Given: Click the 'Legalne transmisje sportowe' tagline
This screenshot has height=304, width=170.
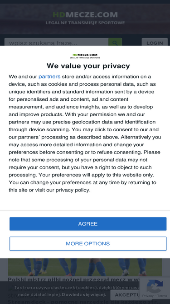Looking at the screenshot, I should 85,23.
